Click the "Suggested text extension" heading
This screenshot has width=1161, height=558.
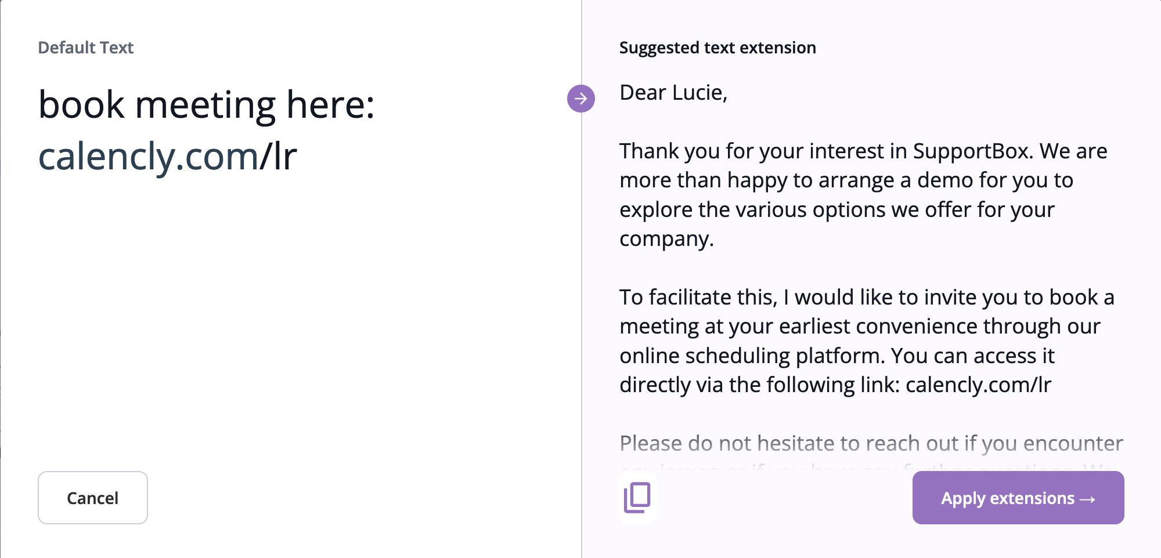click(x=717, y=48)
